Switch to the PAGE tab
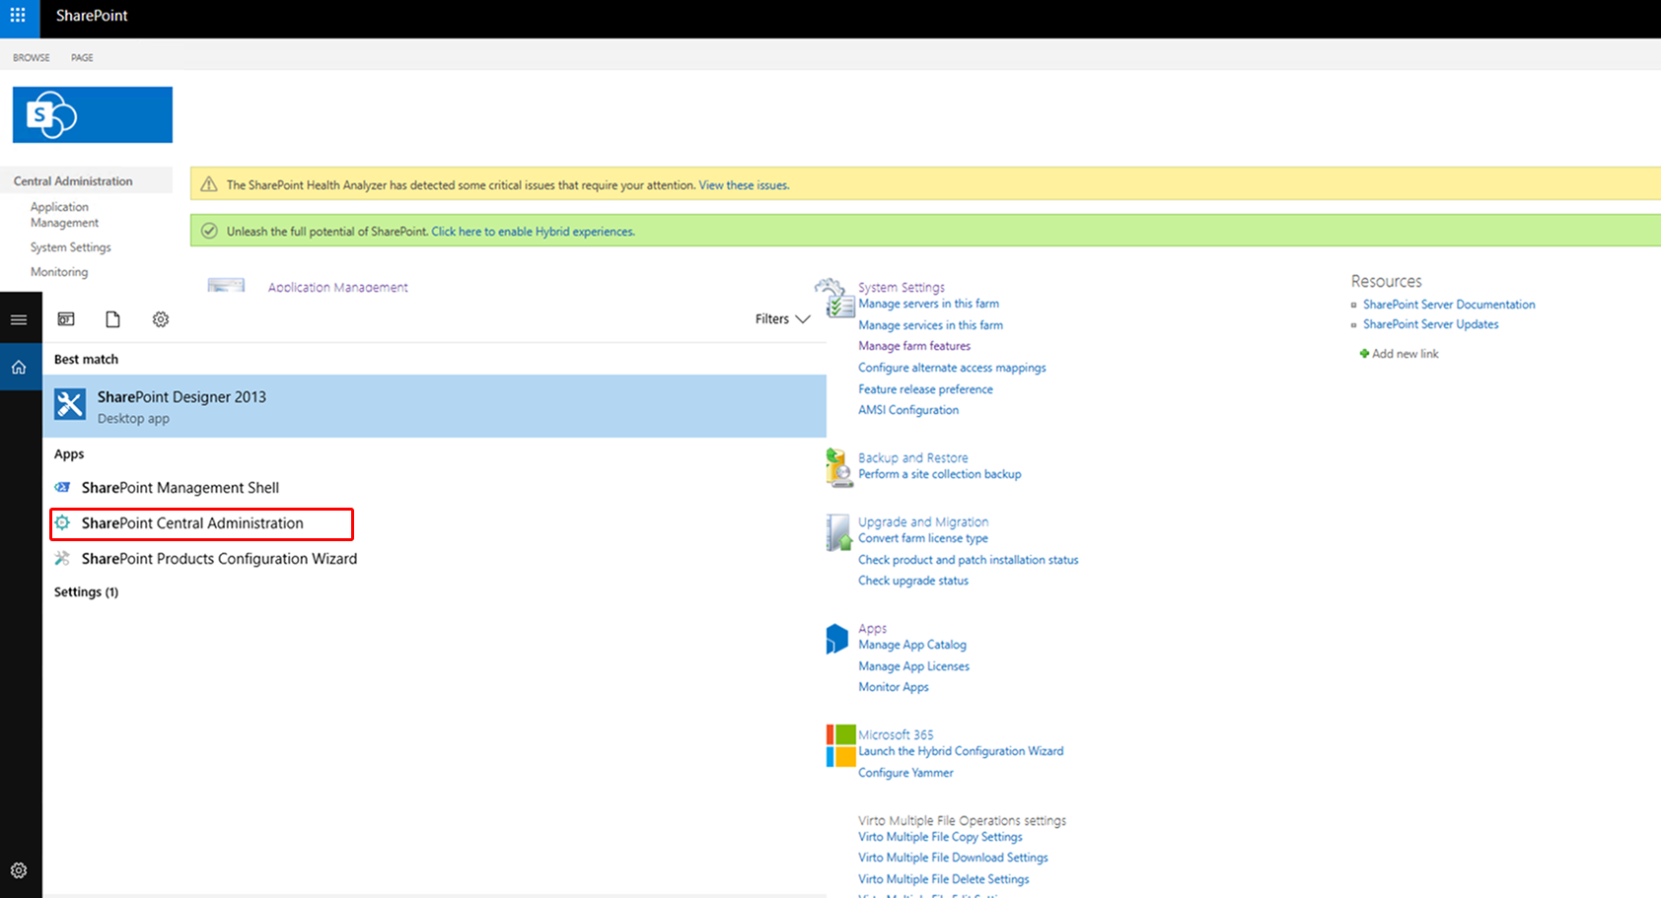 tap(82, 57)
